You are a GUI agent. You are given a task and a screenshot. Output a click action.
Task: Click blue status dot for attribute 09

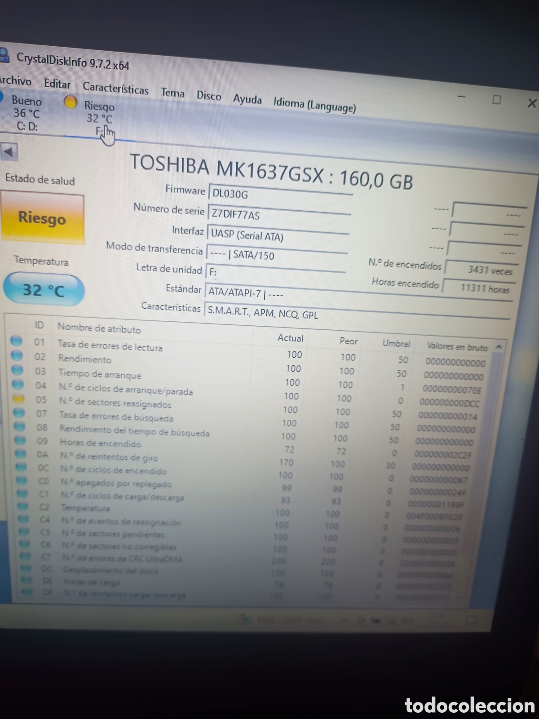[20, 439]
